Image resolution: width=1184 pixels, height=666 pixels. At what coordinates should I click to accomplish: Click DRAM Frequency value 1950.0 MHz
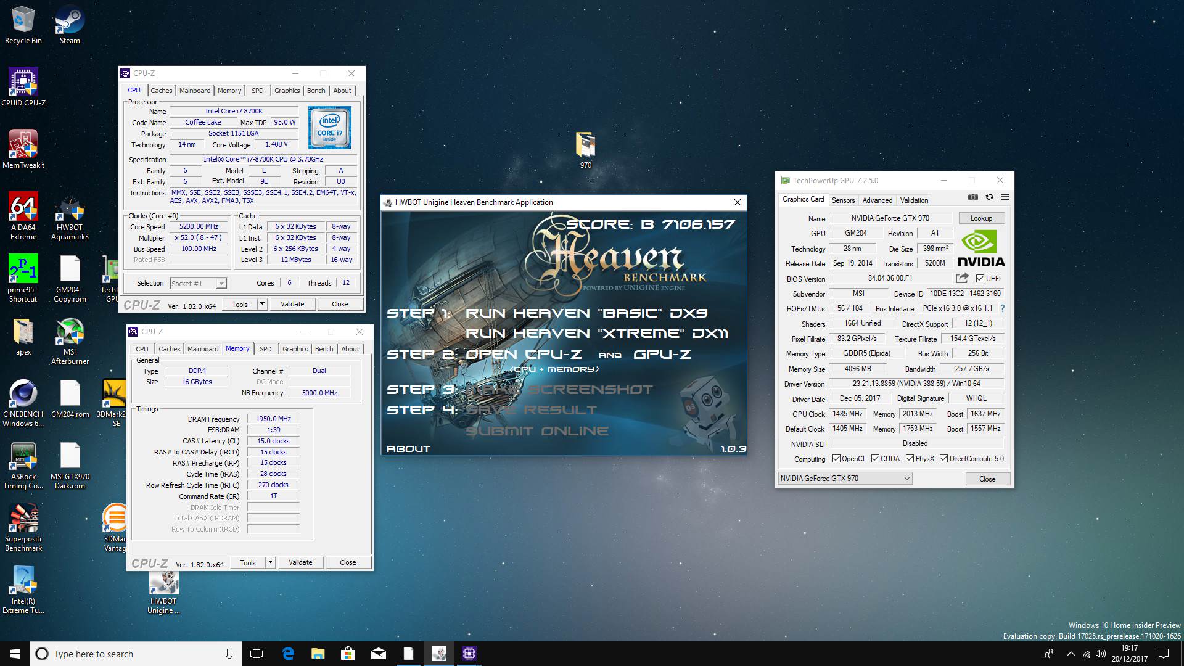[x=273, y=419]
